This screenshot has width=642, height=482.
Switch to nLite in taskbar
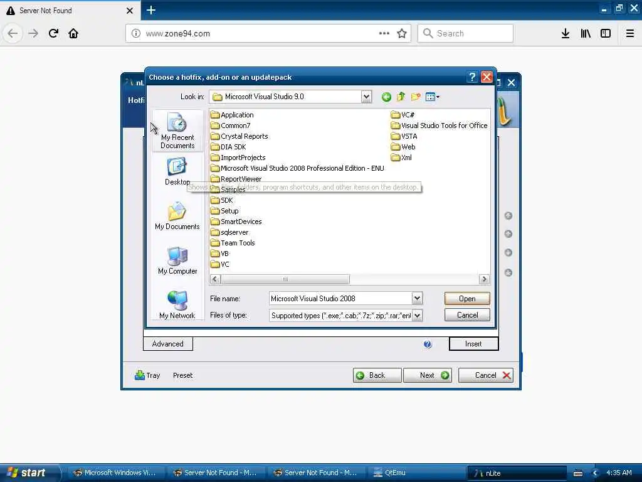[517, 473]
